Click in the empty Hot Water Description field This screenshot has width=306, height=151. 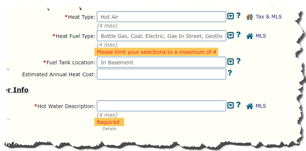tap(161, 106)
